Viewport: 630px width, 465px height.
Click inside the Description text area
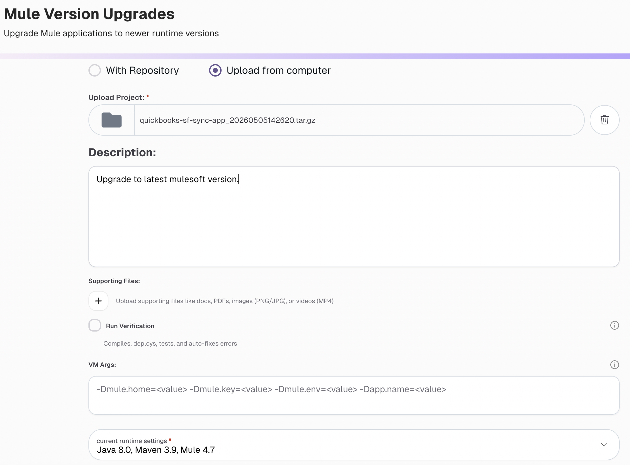pyautogui.click(x=354, y=216)
